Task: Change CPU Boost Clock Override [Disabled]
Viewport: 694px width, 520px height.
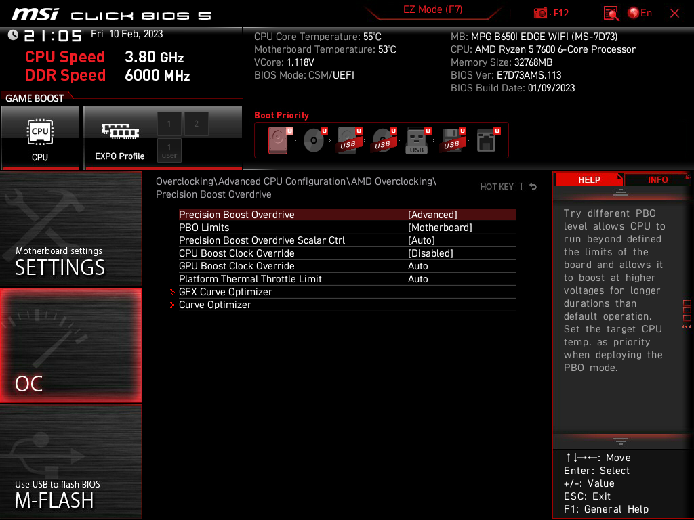Action: (x=347, y=253)
